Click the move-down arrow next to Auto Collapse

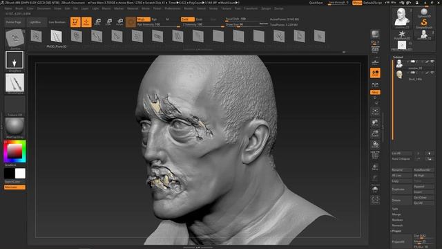coord(430,159)
